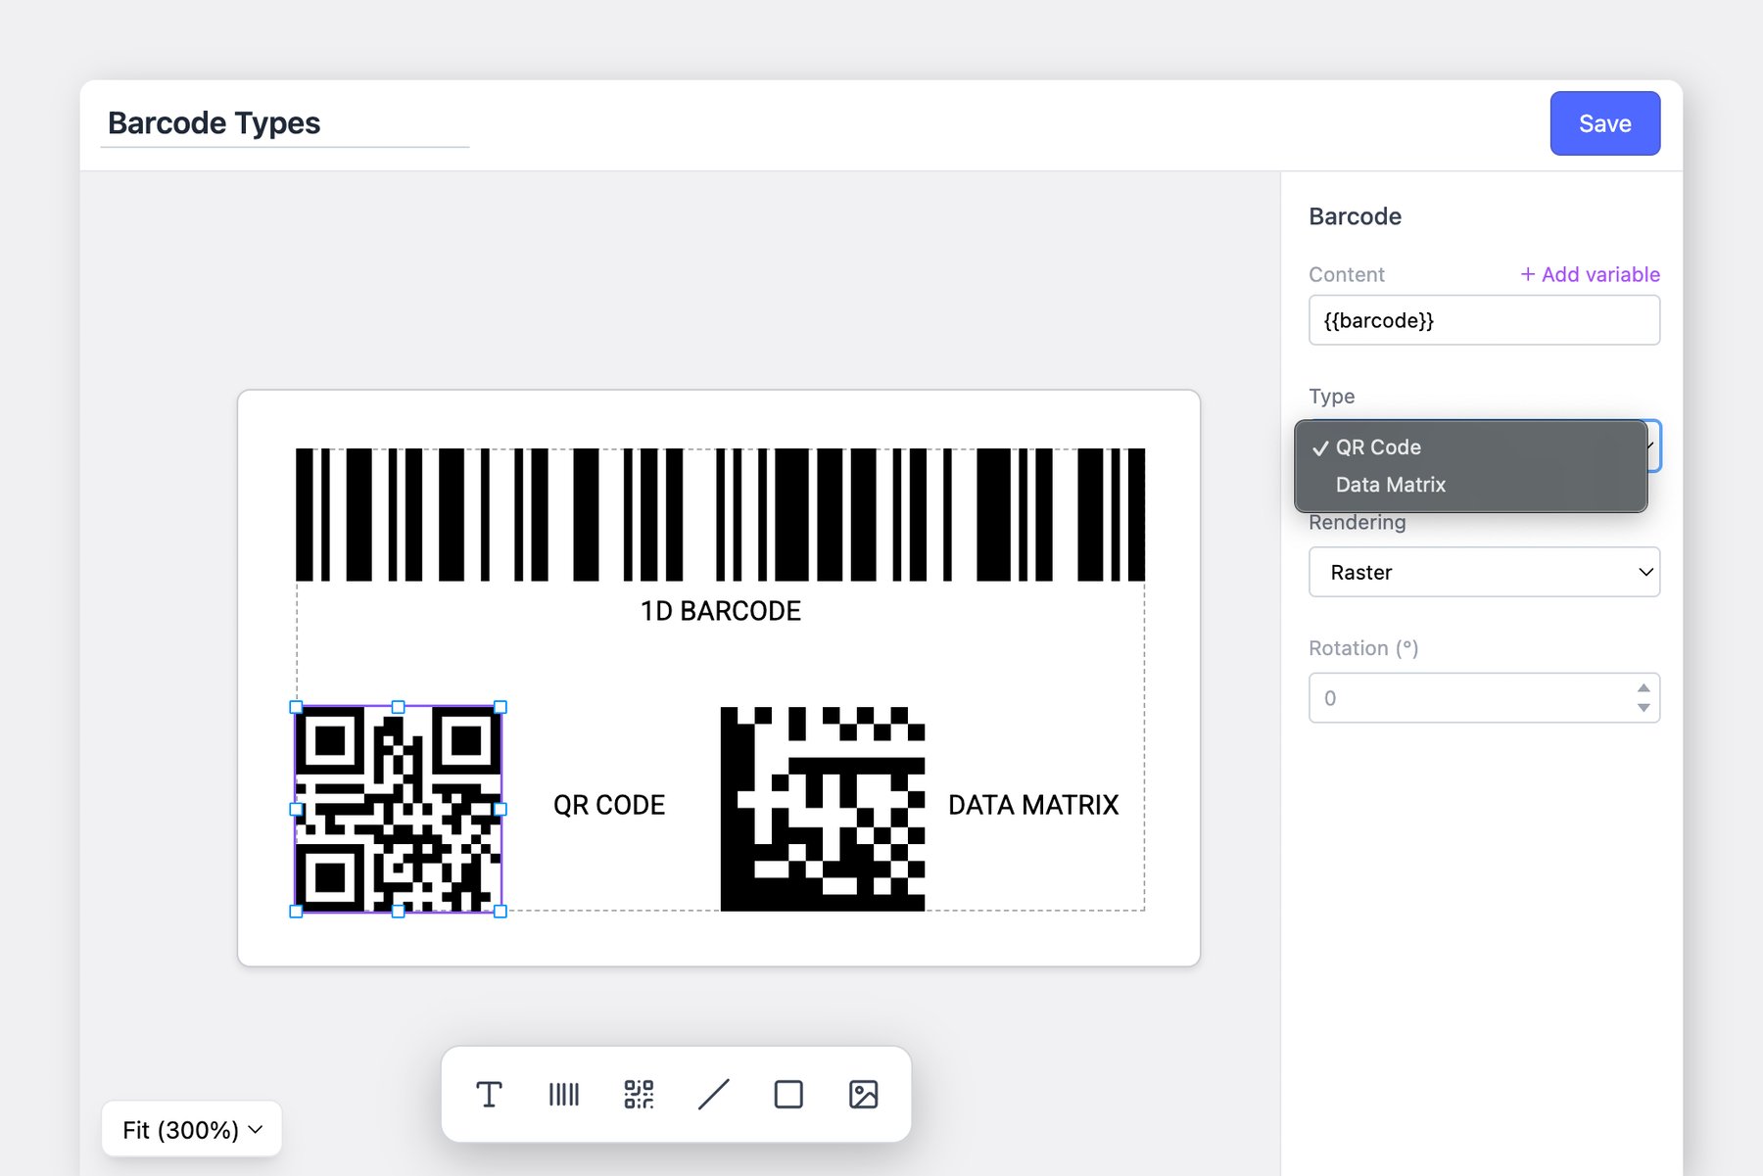The height and width of the screenshot is (1176, 1763).
Task: Click the Content field containing {{barcode}}
Action: coord(1483,320)
